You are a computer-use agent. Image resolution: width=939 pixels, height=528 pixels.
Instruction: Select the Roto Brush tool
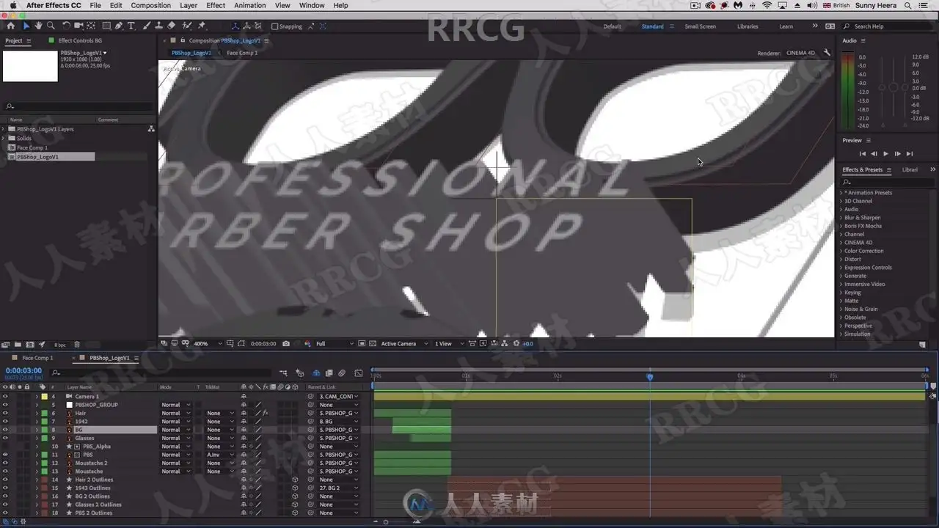[187, 26]
